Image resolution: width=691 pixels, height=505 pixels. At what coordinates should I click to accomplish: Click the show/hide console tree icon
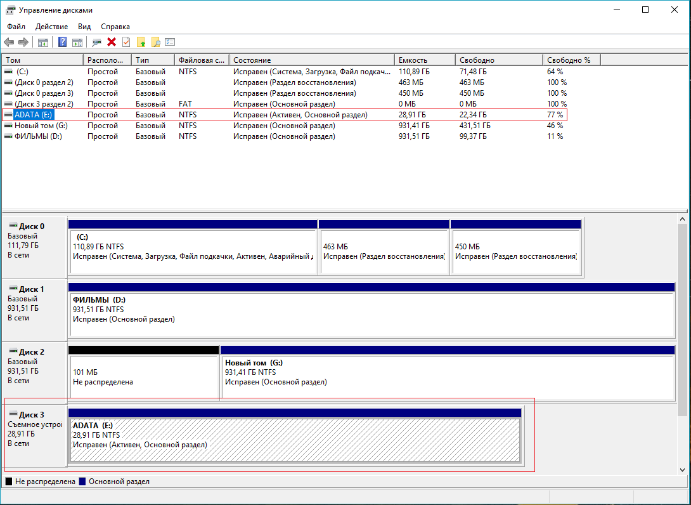(43, 43)
